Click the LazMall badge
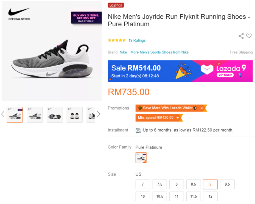 tap(116, 5)
